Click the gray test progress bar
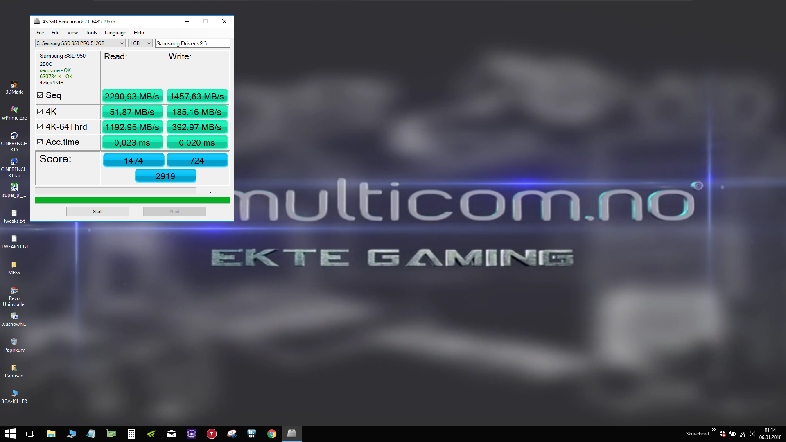Image resolution: width=786 pixels, height=442 pixels. coord(115,191)
